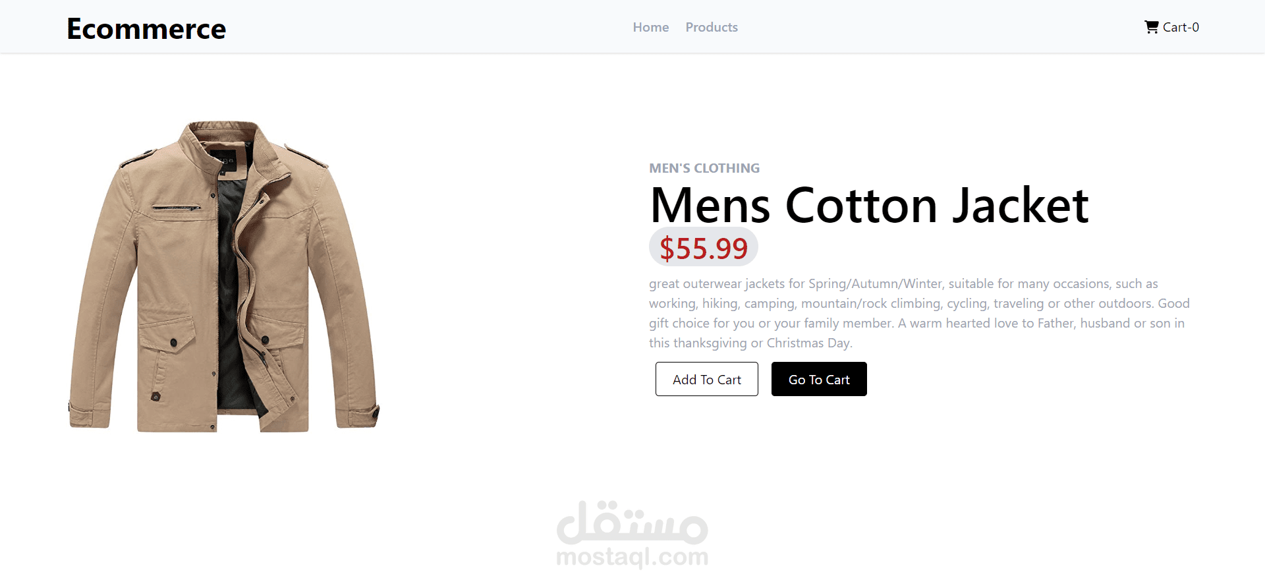Click the Cart-0 counter text
The height and width of the screenshot is (582, 1265).
1181,27
